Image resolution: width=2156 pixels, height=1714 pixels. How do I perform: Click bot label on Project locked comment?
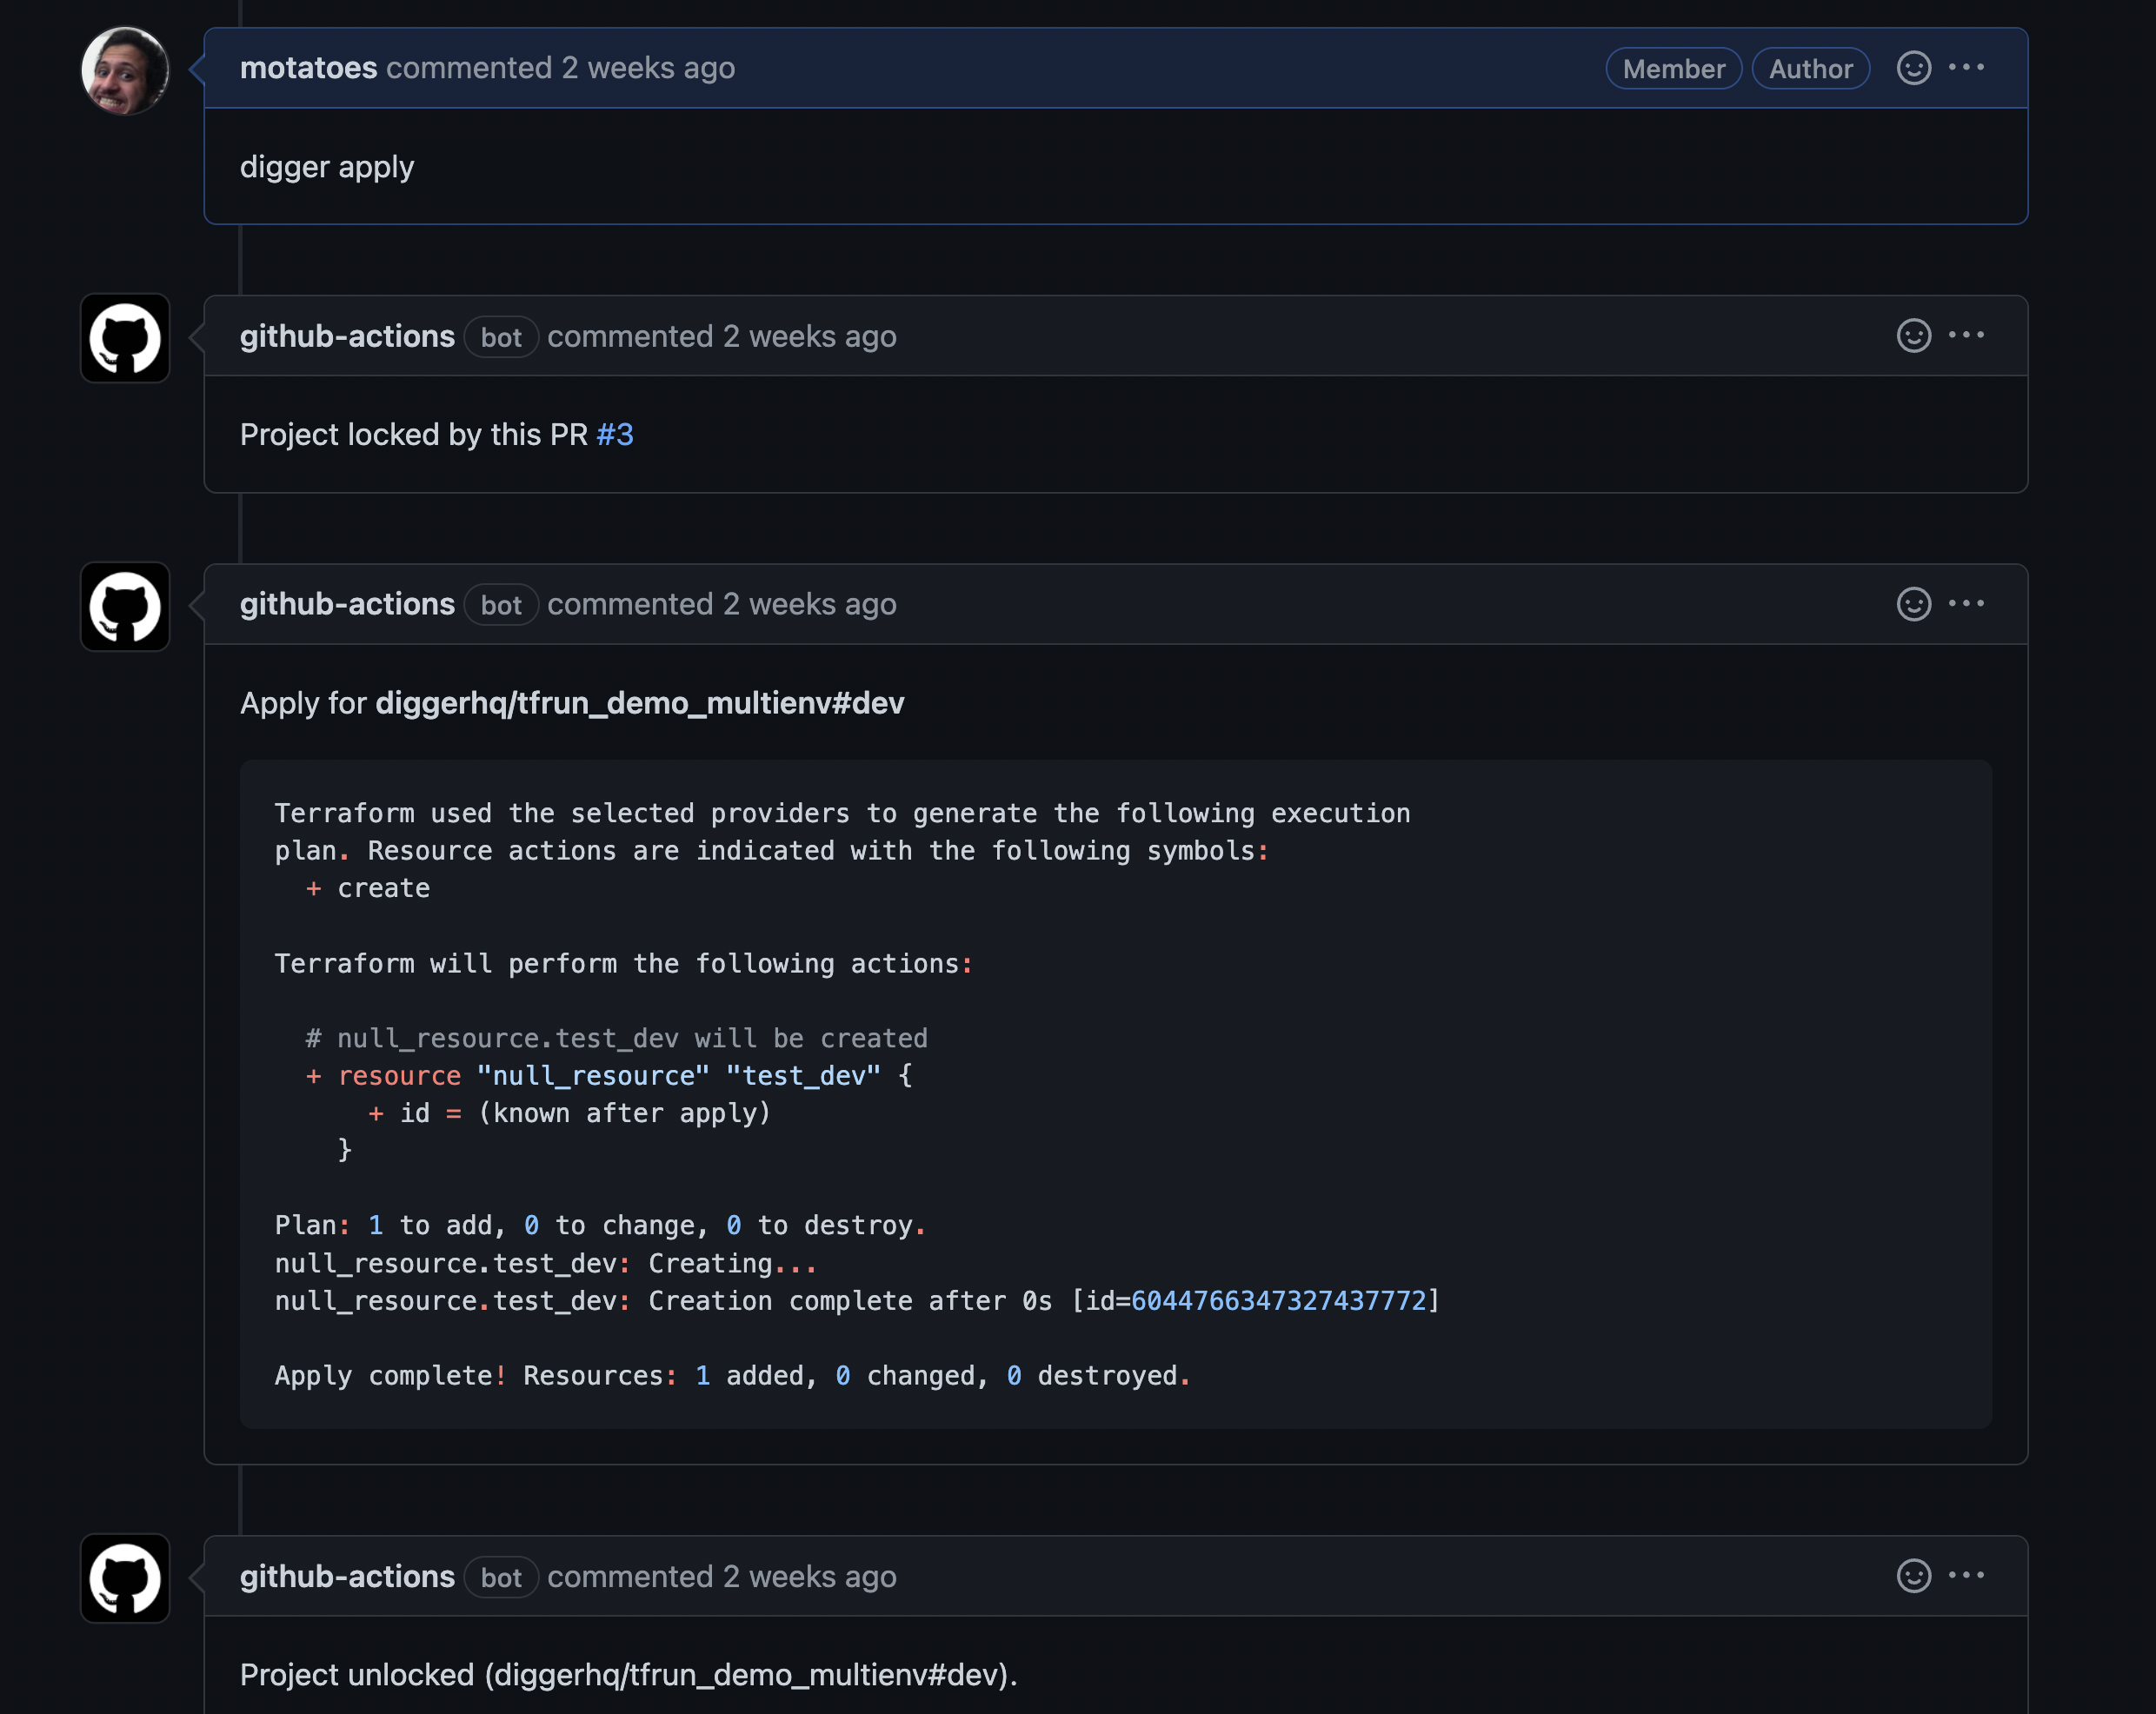[501, 337]
